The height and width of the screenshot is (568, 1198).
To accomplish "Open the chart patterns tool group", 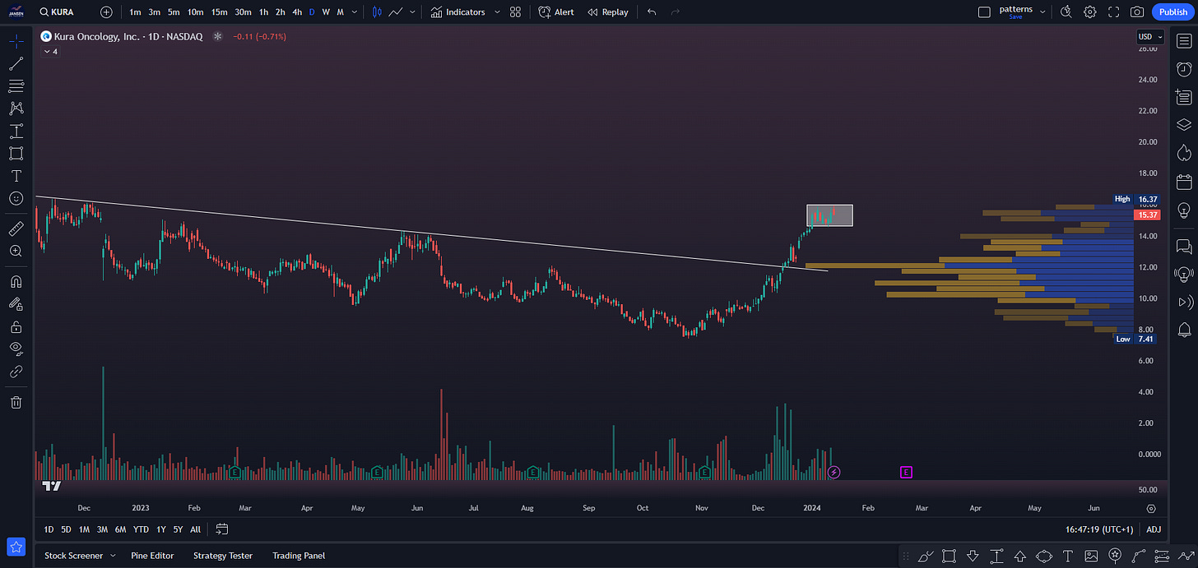I will pyautogui.click(x=16, y=108).
